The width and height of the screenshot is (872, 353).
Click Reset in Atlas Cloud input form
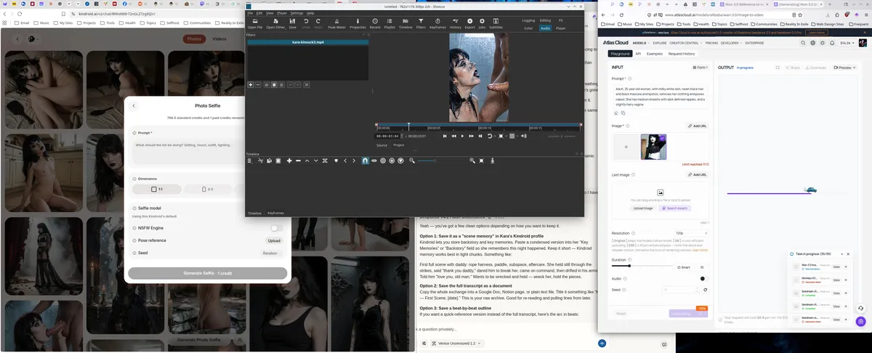click(x=621, y=314)
